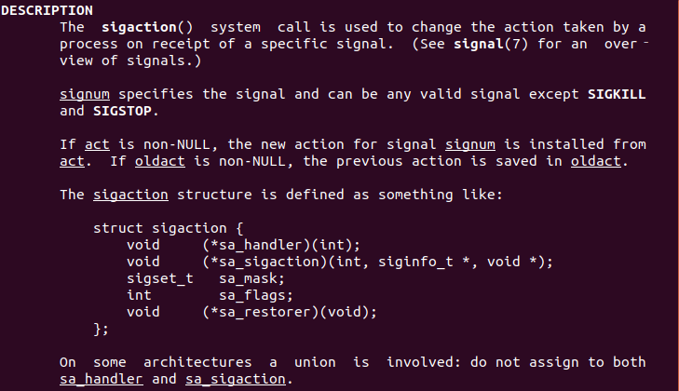This screenshot has width=679, height=391.
Task: Click the int sa_flags; line
Action: [210, 295]
